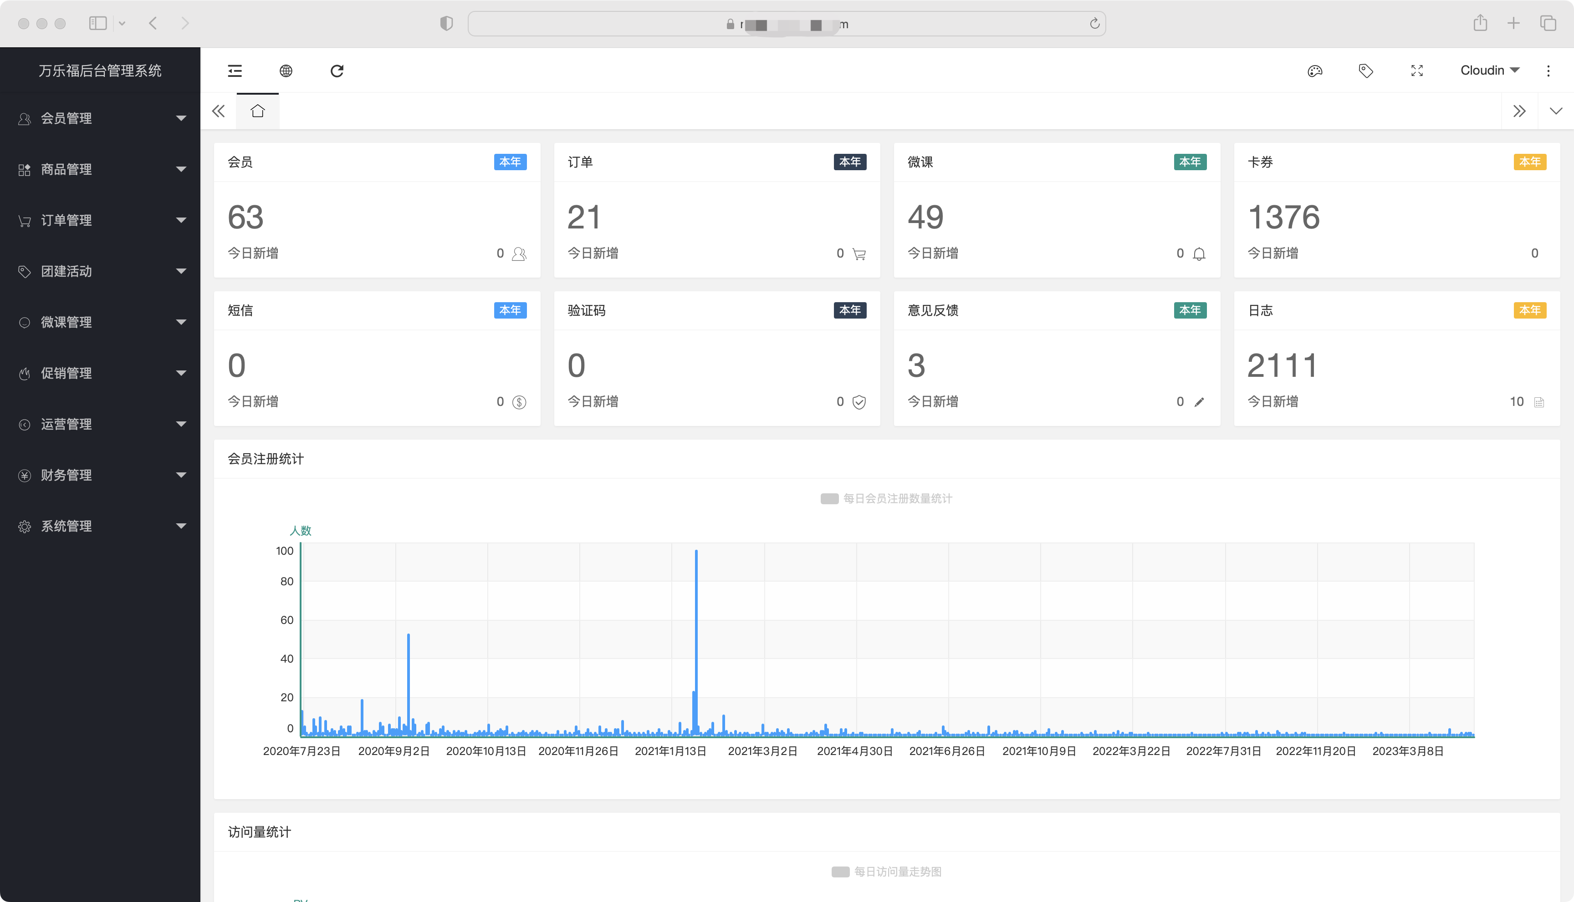Open the vertical three-dot more menu

point(1548,71)
